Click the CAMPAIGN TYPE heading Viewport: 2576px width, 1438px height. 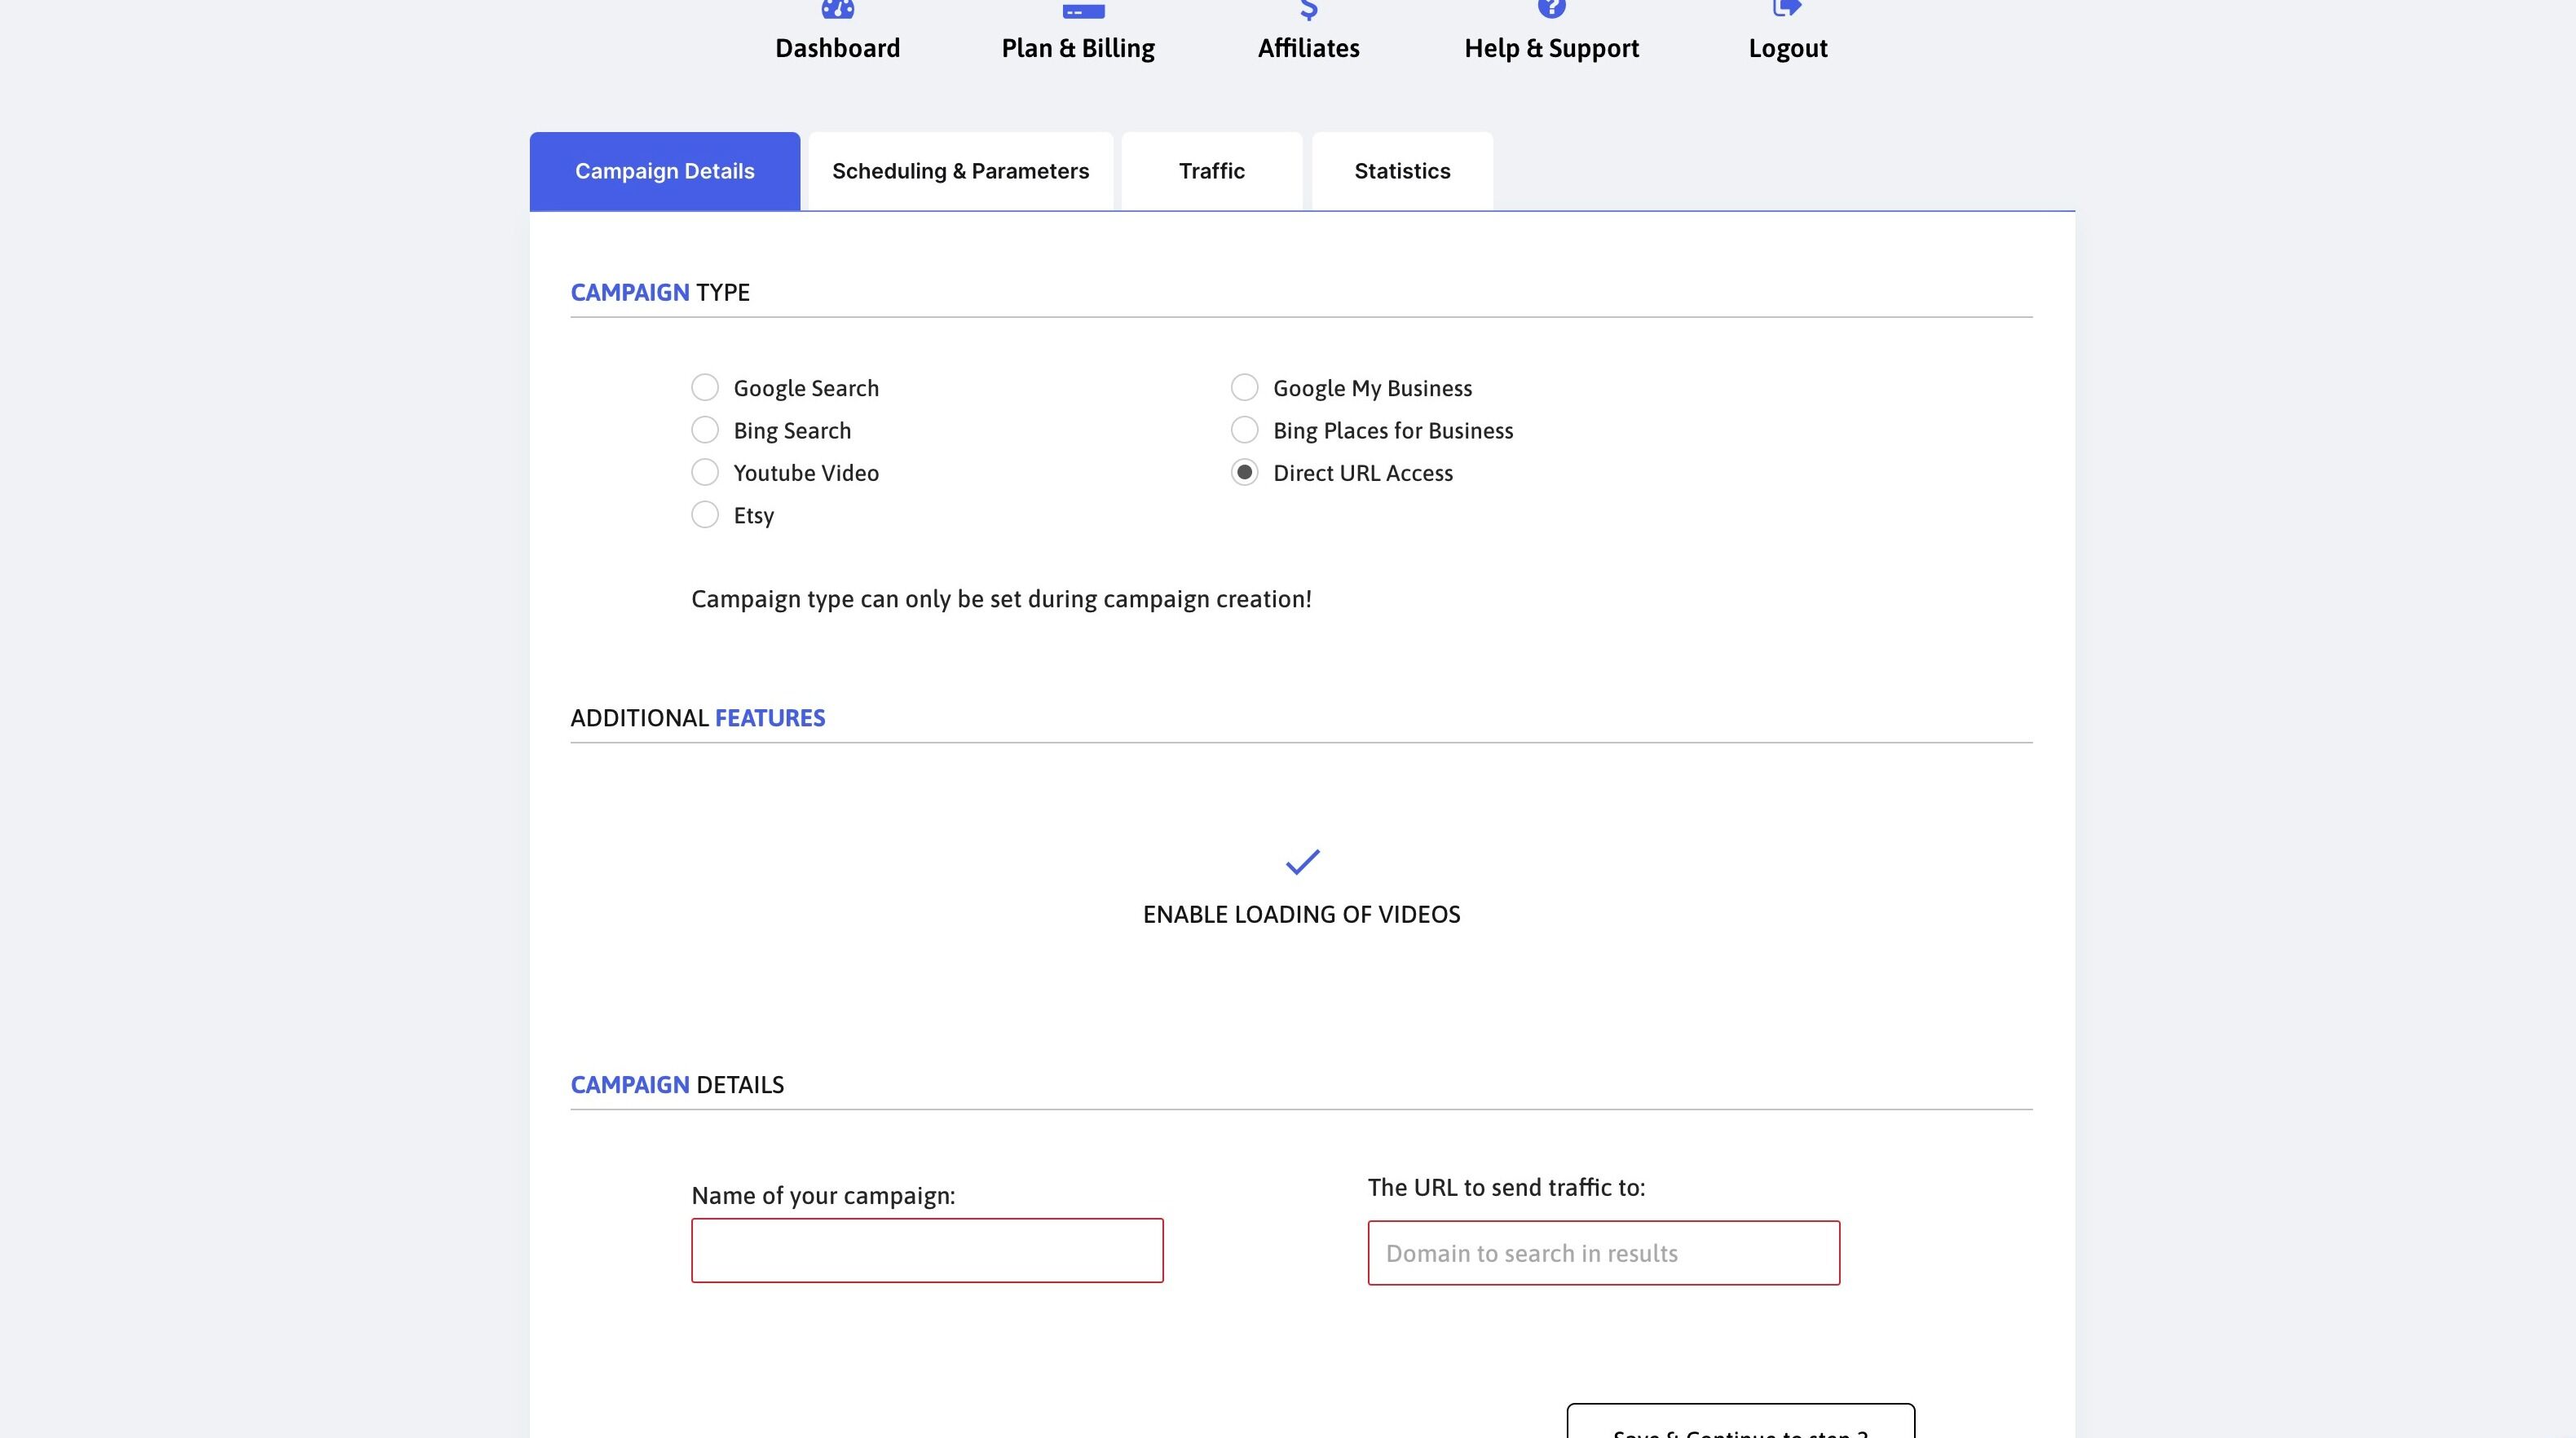click(x=660, y=292)
